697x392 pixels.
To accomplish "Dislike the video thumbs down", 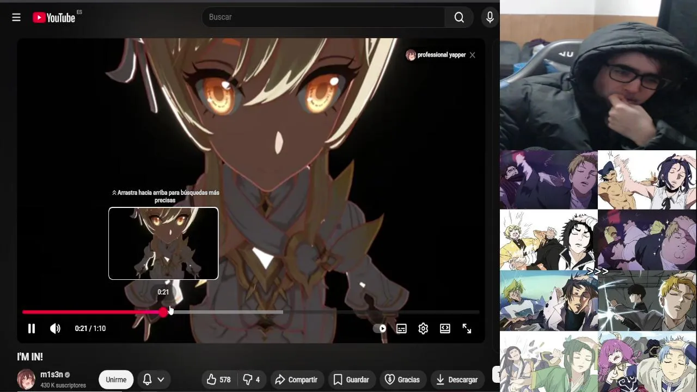I will coord(251,379).
